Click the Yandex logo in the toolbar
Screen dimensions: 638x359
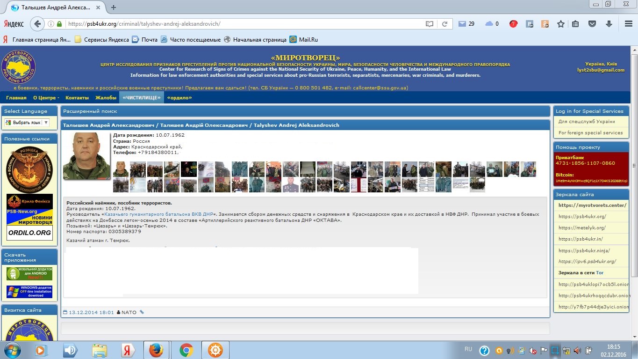(x=14, y=24)
